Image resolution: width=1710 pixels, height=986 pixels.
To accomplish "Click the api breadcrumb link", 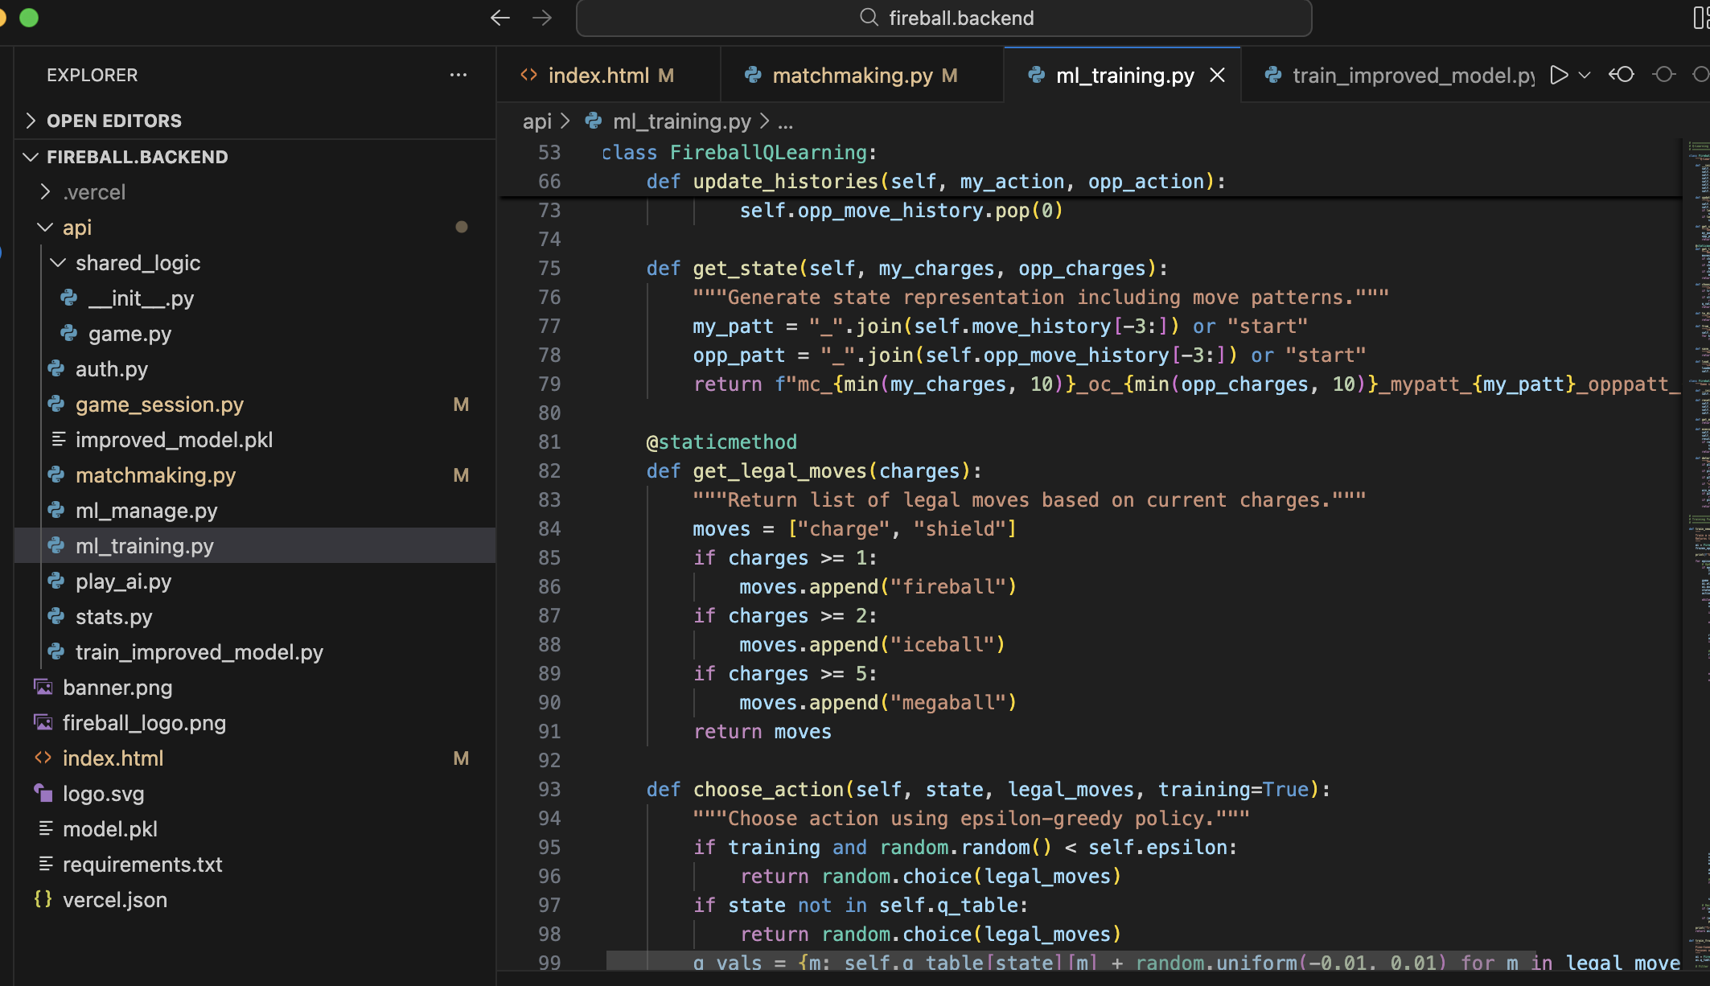I will pyautogui.click(x=536, y=121).
